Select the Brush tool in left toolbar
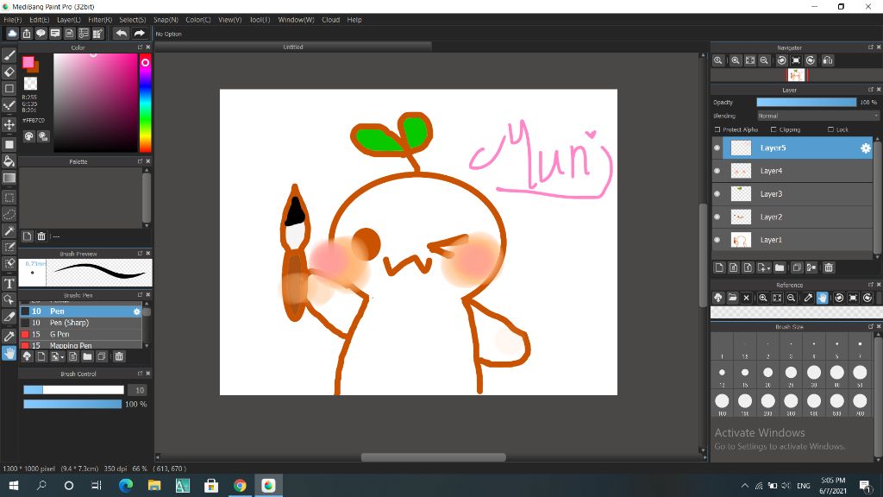This screenshot has width=883, height=497. click(x=9, y=54)
